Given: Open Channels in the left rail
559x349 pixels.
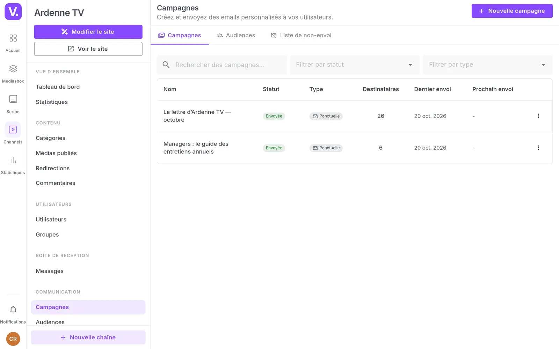Looking at the screenshot, I should coord(13,133).
